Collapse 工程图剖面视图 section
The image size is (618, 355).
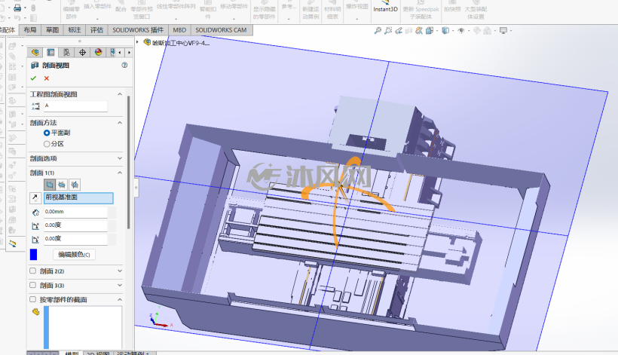coord(120,94)
